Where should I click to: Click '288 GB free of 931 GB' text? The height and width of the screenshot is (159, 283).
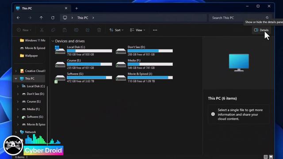tap(141, 54)
